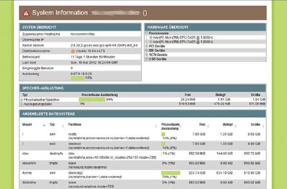Sort mounted filesystems by Frei column
287x189 pixels.
click(x=202, y=125)
